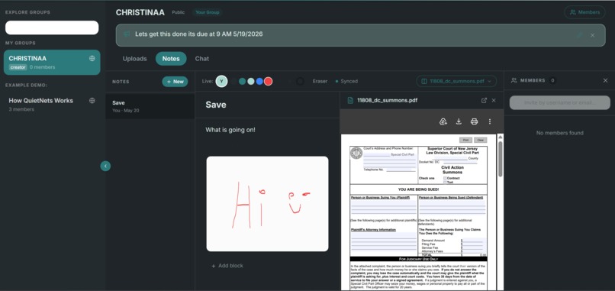
Task: Click the globe icon beside How QuietNets Works
Action: click(92, 101)
